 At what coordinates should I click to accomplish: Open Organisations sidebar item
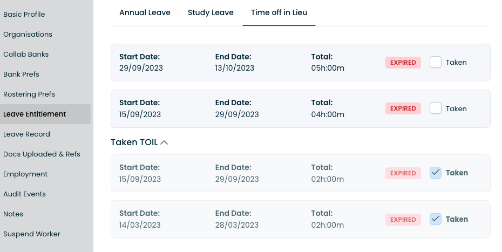pyautogui.click(x=28, y=35)
